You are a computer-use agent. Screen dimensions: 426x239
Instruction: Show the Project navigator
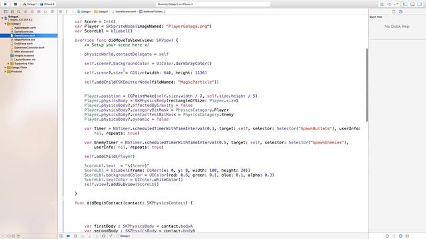click(x=5, y=12)
